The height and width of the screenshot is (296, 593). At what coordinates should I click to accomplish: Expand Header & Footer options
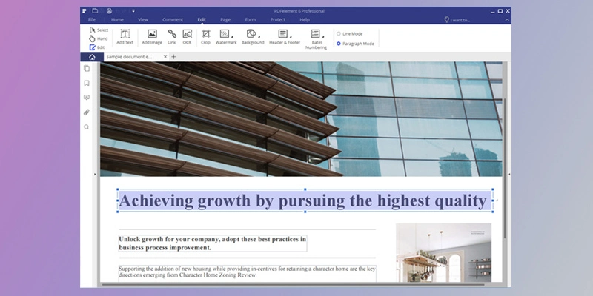(x=285, y=37)
